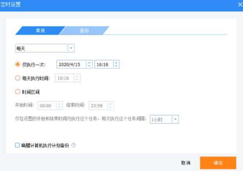Close the 定时设置 dialog
243x171 pixels.
240,4
